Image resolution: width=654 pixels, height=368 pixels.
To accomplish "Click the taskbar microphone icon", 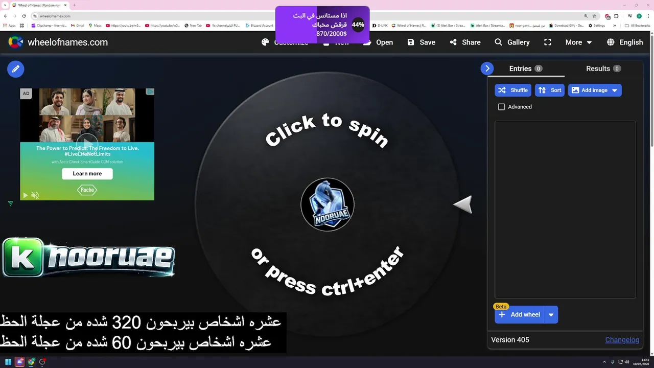I will pyautogui.click(x=612, y=362).
